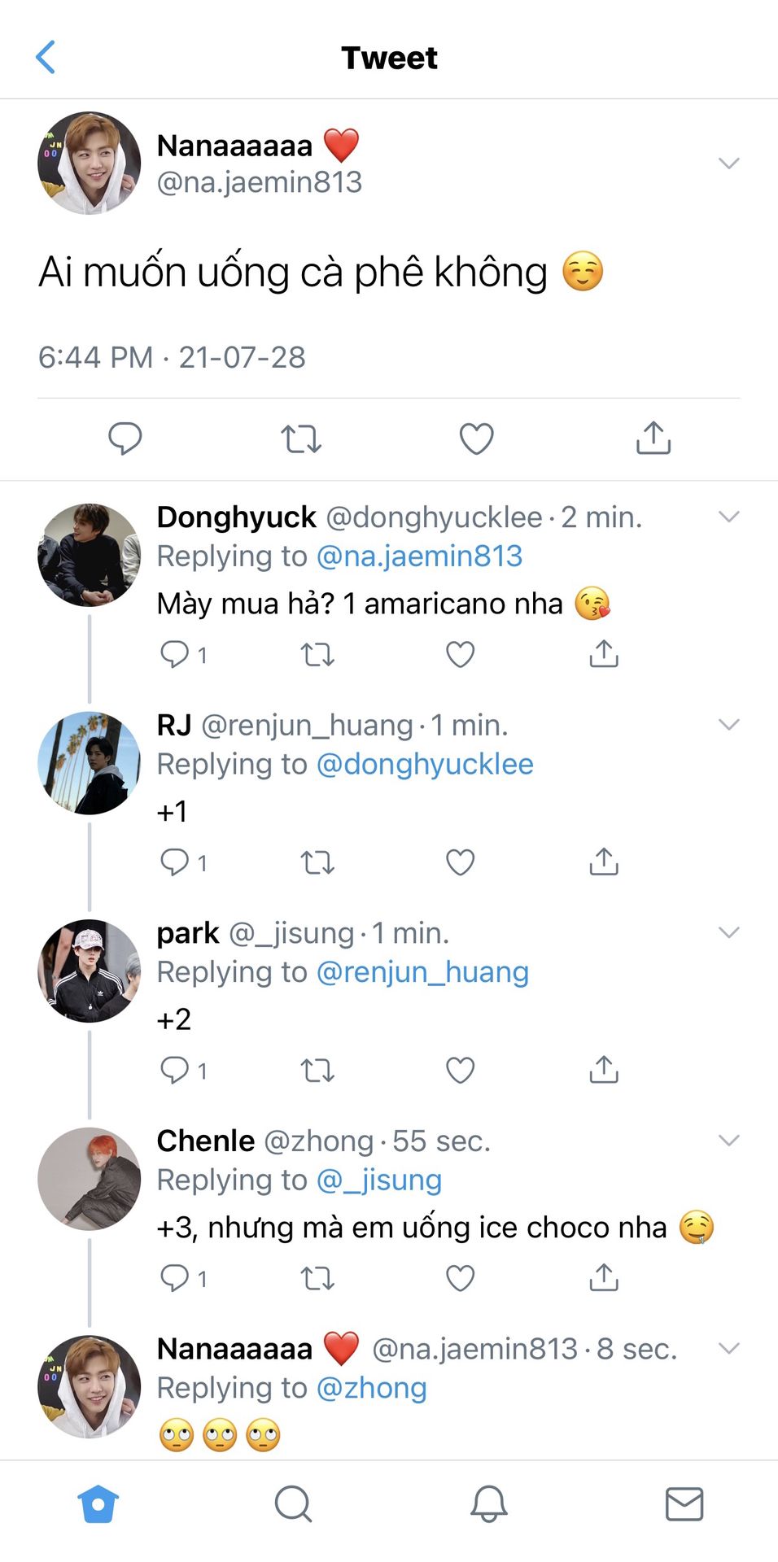The height and width of the screenshot is (1562, 778).
Task: Reply to the main coffee tweet
Action: (x=125, y=438)
